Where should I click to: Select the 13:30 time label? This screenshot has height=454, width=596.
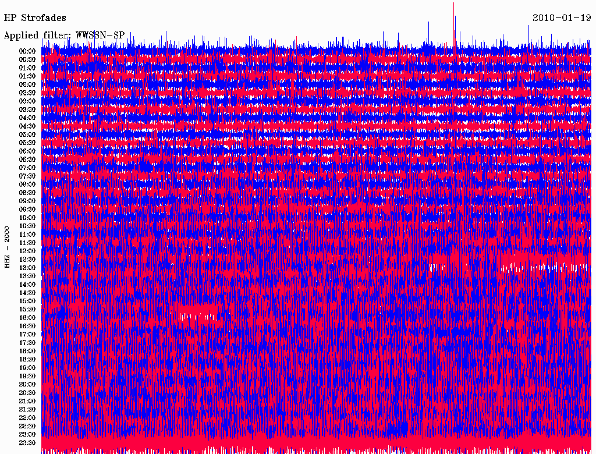[x=27, y=276]
